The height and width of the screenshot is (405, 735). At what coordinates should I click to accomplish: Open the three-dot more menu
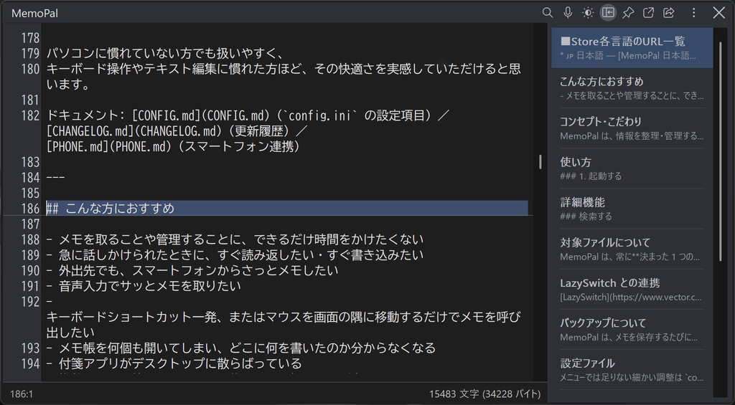[694, 13]
